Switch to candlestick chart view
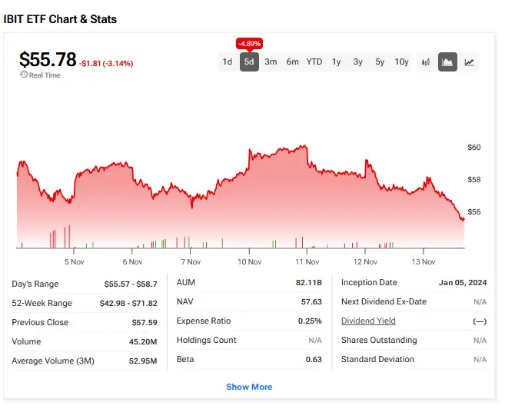505x409 pixels. [426, 62]
